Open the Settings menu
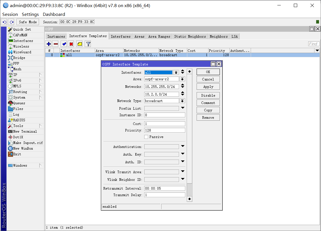 30,14
